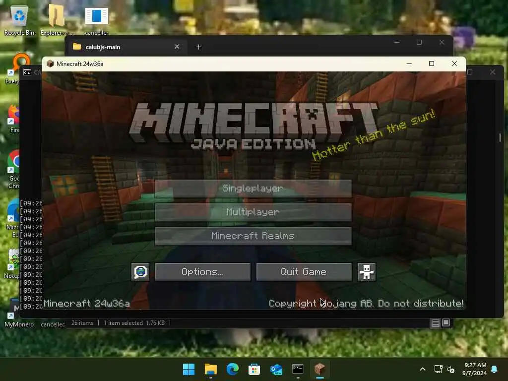Click '1 item selected' status text
This screenshot has height=381, width=508.
(123, 322)
